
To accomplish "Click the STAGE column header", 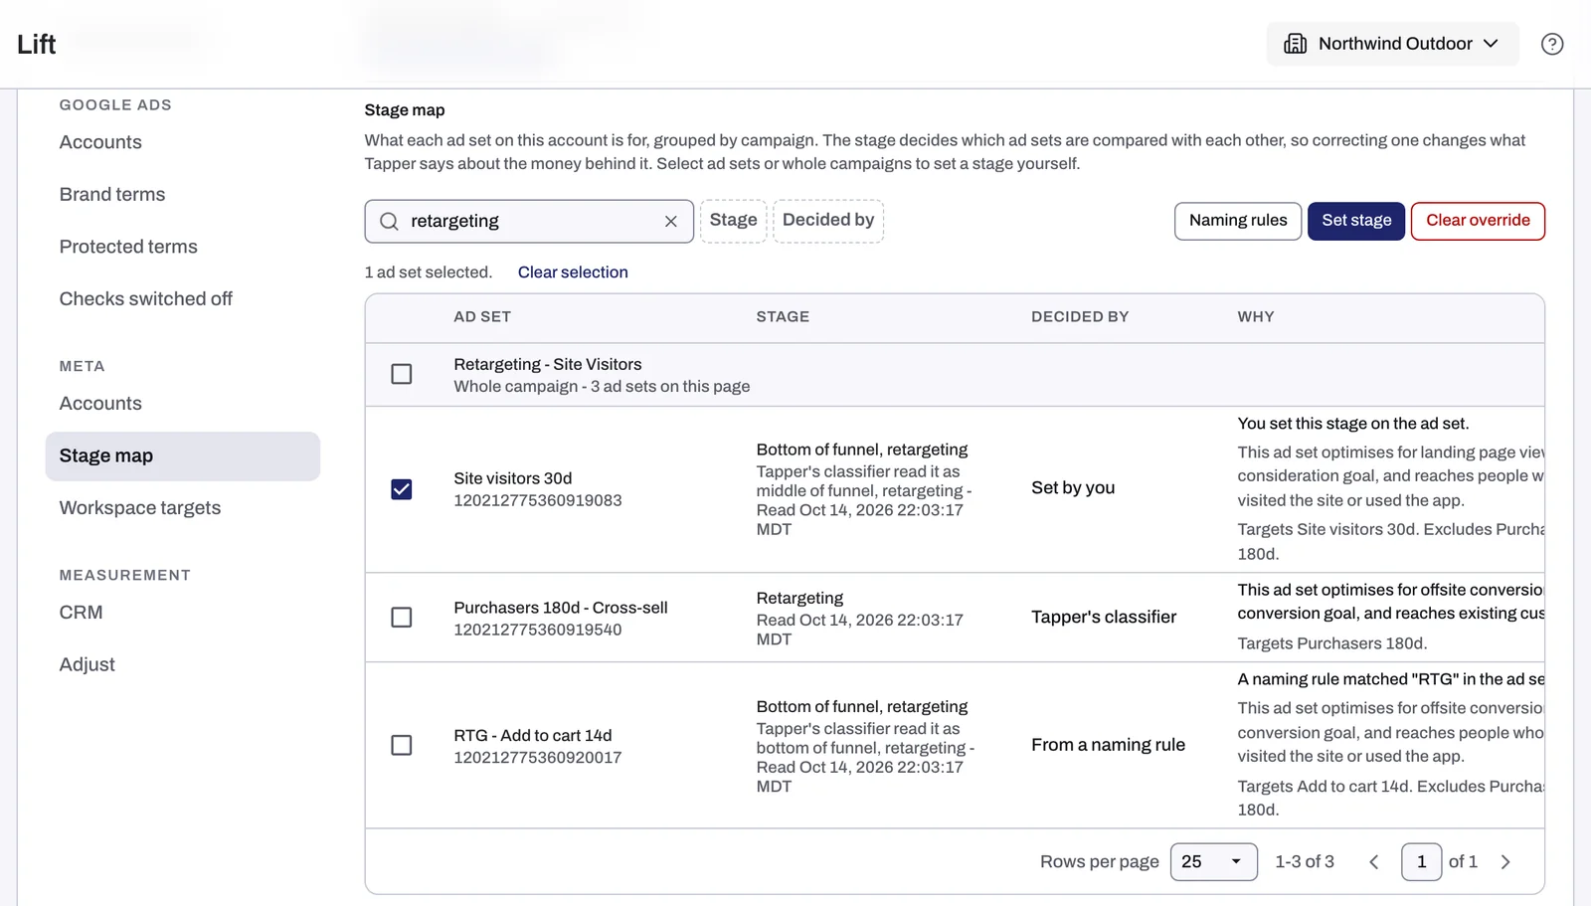I will click(x=783, y=317).
